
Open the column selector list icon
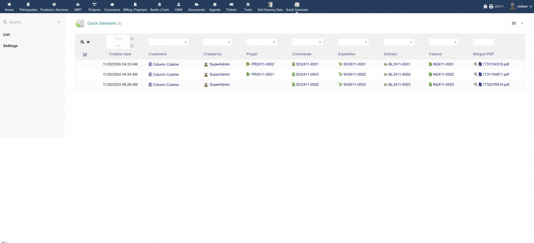(85, 54)
